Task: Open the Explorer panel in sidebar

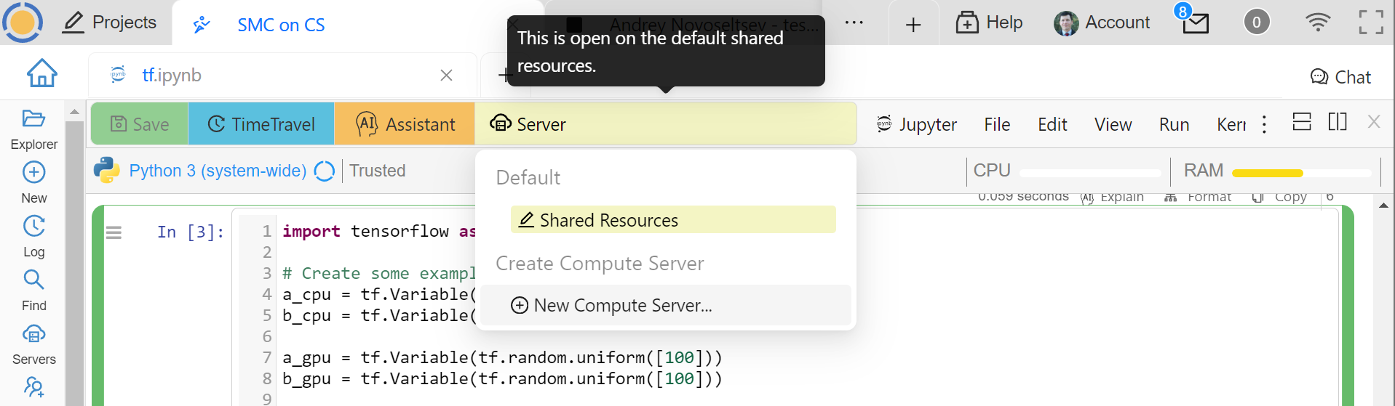Action: point(33,129)
